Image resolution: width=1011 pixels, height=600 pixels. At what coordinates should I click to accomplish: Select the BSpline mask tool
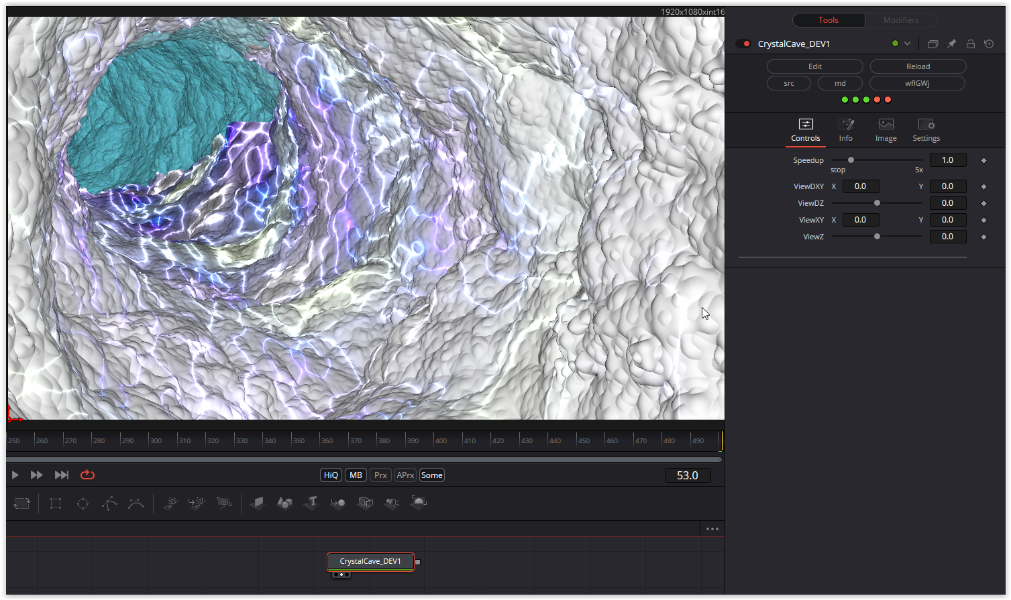click(x=136, y=503)
